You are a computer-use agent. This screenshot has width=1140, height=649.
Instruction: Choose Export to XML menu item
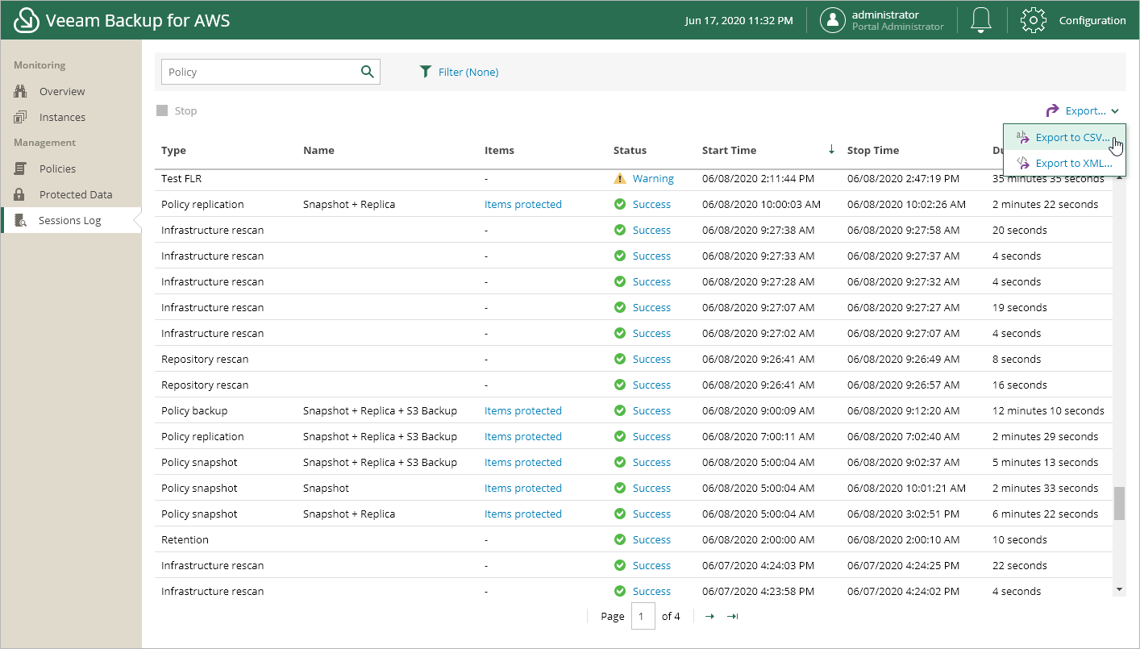[x=1064, y=163]
